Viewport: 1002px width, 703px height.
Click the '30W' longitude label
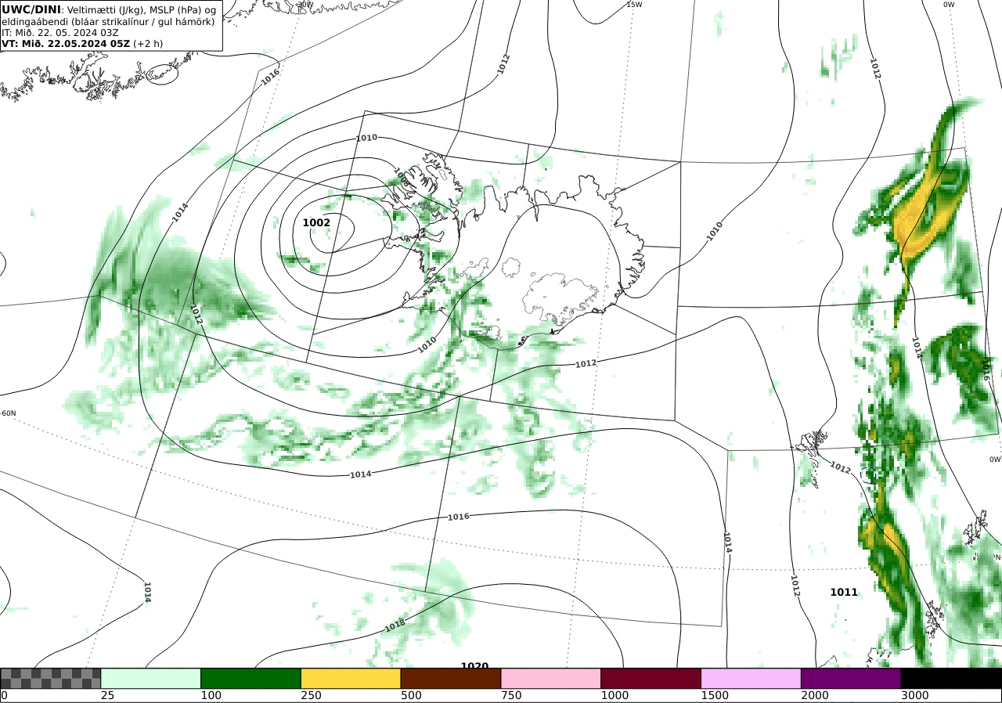tap(305, 5)
